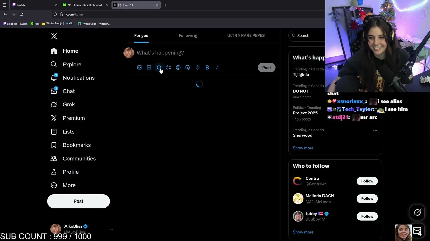430x241 pixels.
Task: Open the floating Grok button
Action: [x=417, y=212]
